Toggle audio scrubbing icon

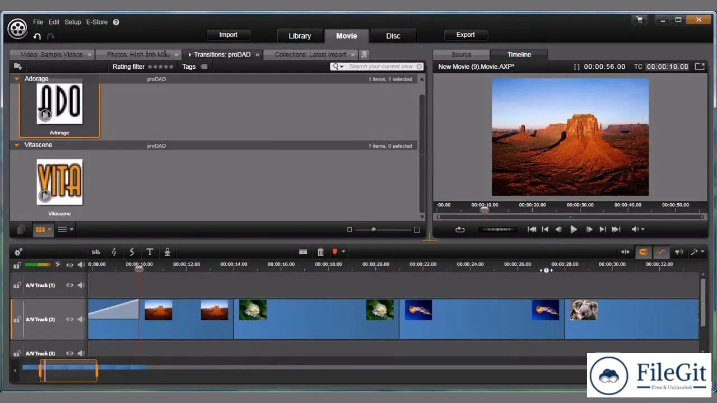[678, 252]
